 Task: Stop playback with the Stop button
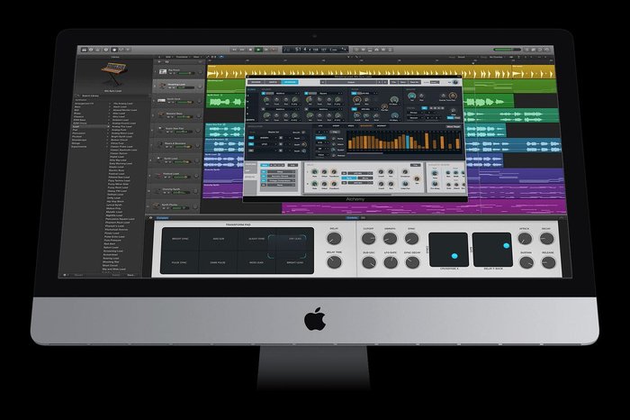coord(250,50)
